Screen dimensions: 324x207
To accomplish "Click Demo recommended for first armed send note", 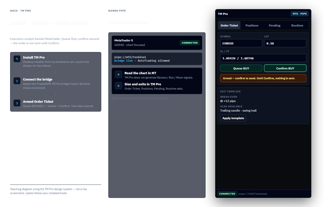I will pyautogui.click(x=140, y=98).
